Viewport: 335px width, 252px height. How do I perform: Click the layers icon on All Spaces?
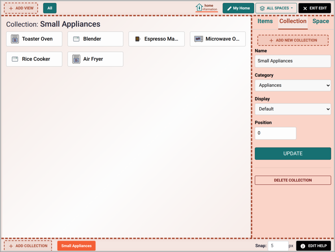tap(262, 8)
